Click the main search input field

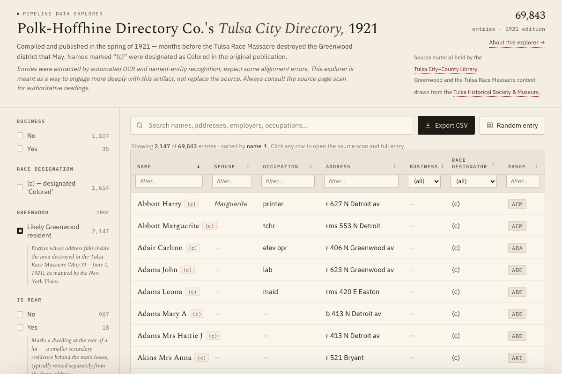click(272, 125)
